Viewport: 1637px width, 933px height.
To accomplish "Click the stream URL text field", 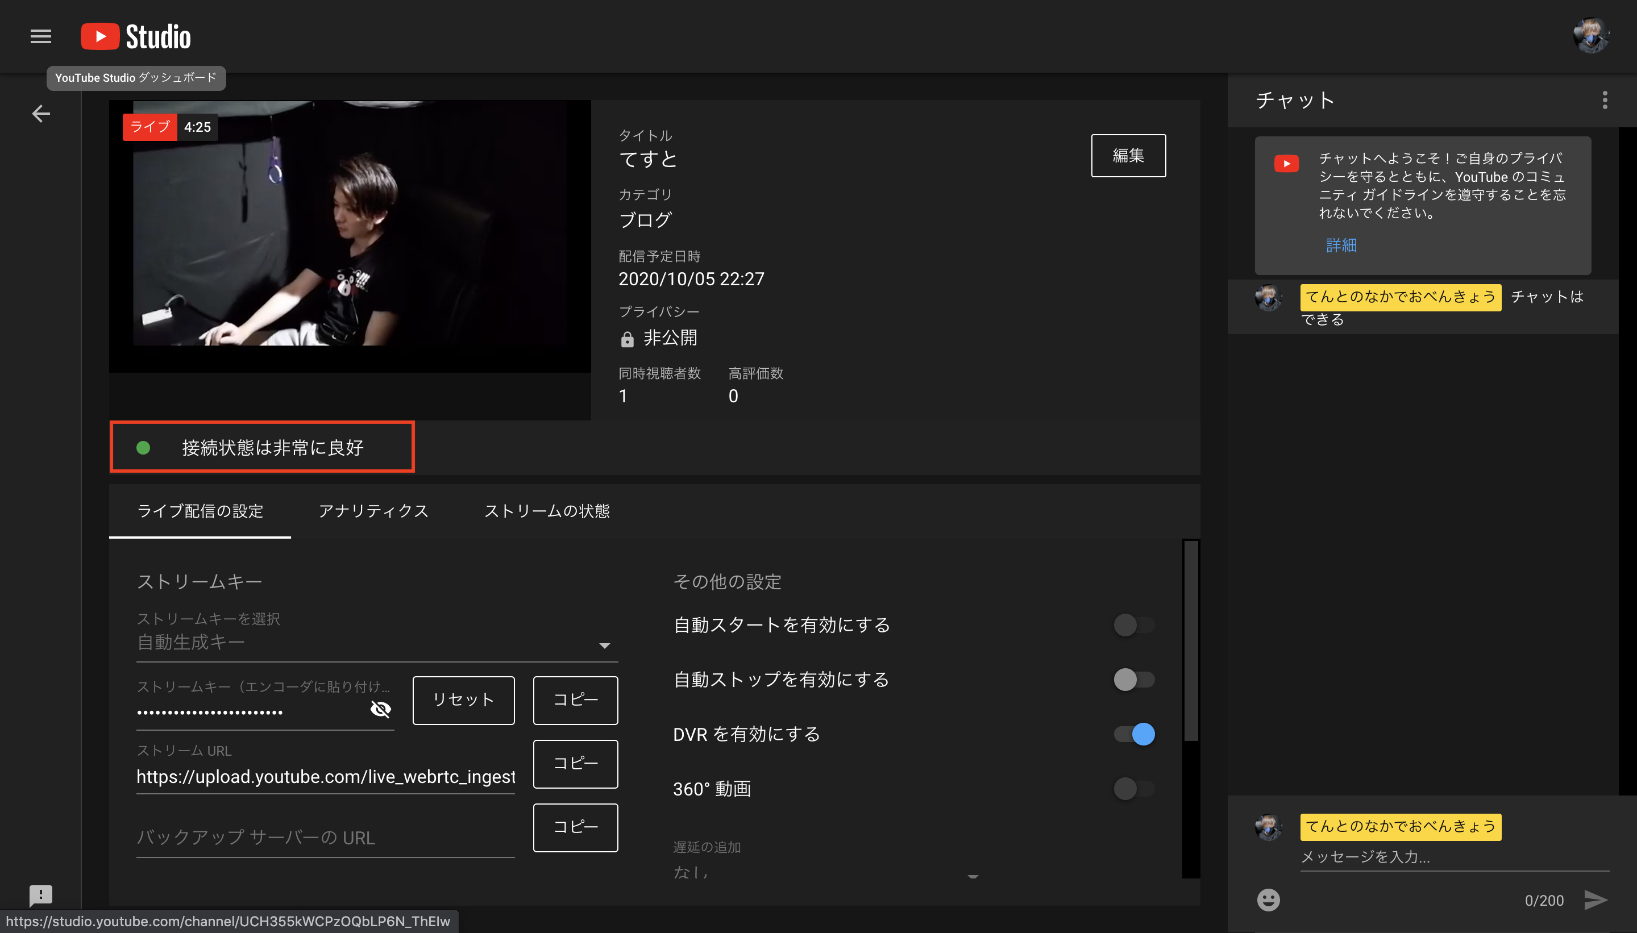I will point(326,777).
